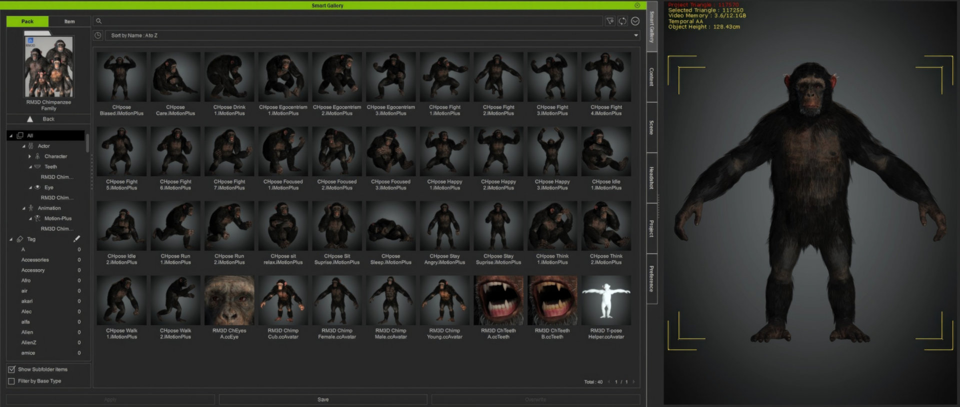Click the All category stacked-squares icon
Image resolution: width=960 pixels, height=407 pixels.
click(20, 135)
